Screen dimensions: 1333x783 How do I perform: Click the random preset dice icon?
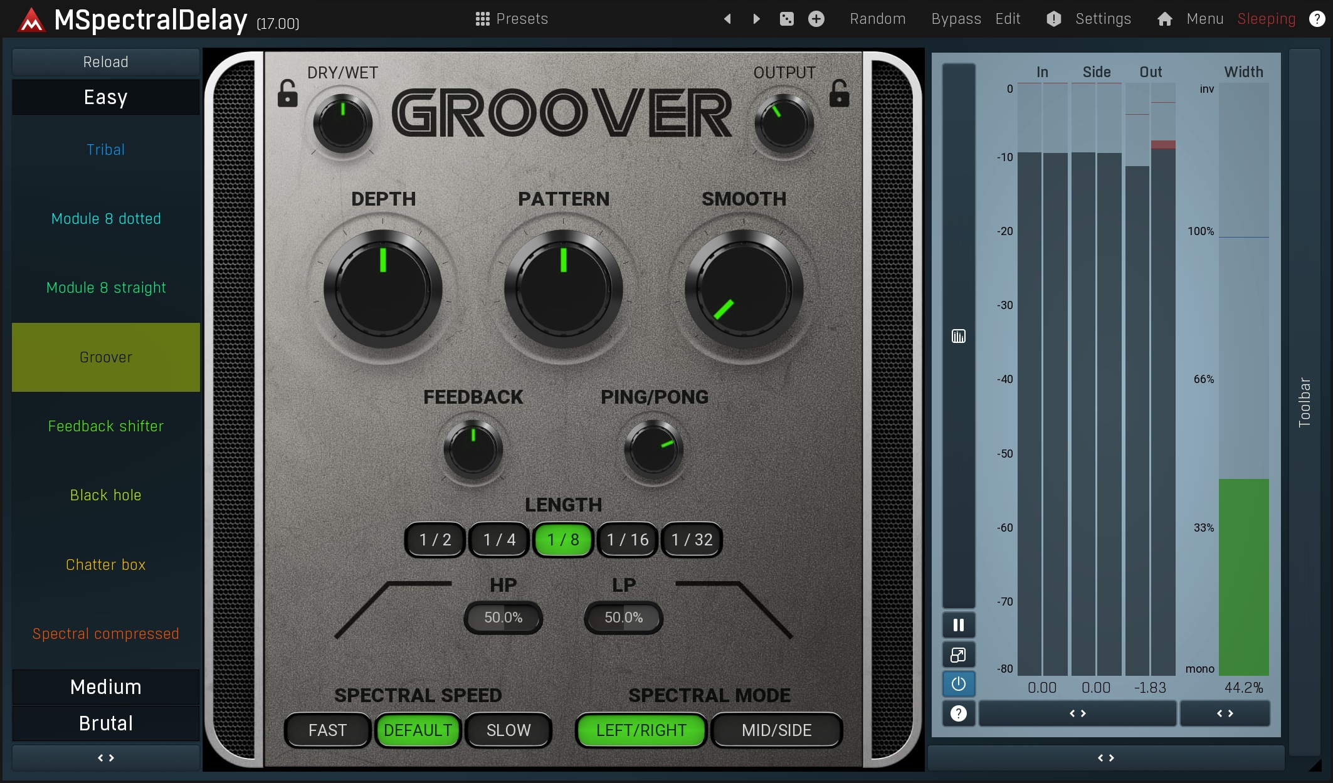pyautogui.click(x=786, y=19)
